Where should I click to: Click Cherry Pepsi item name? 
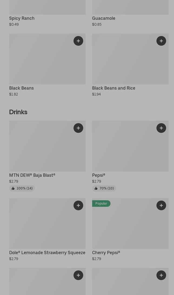click(x=106, y=253)
